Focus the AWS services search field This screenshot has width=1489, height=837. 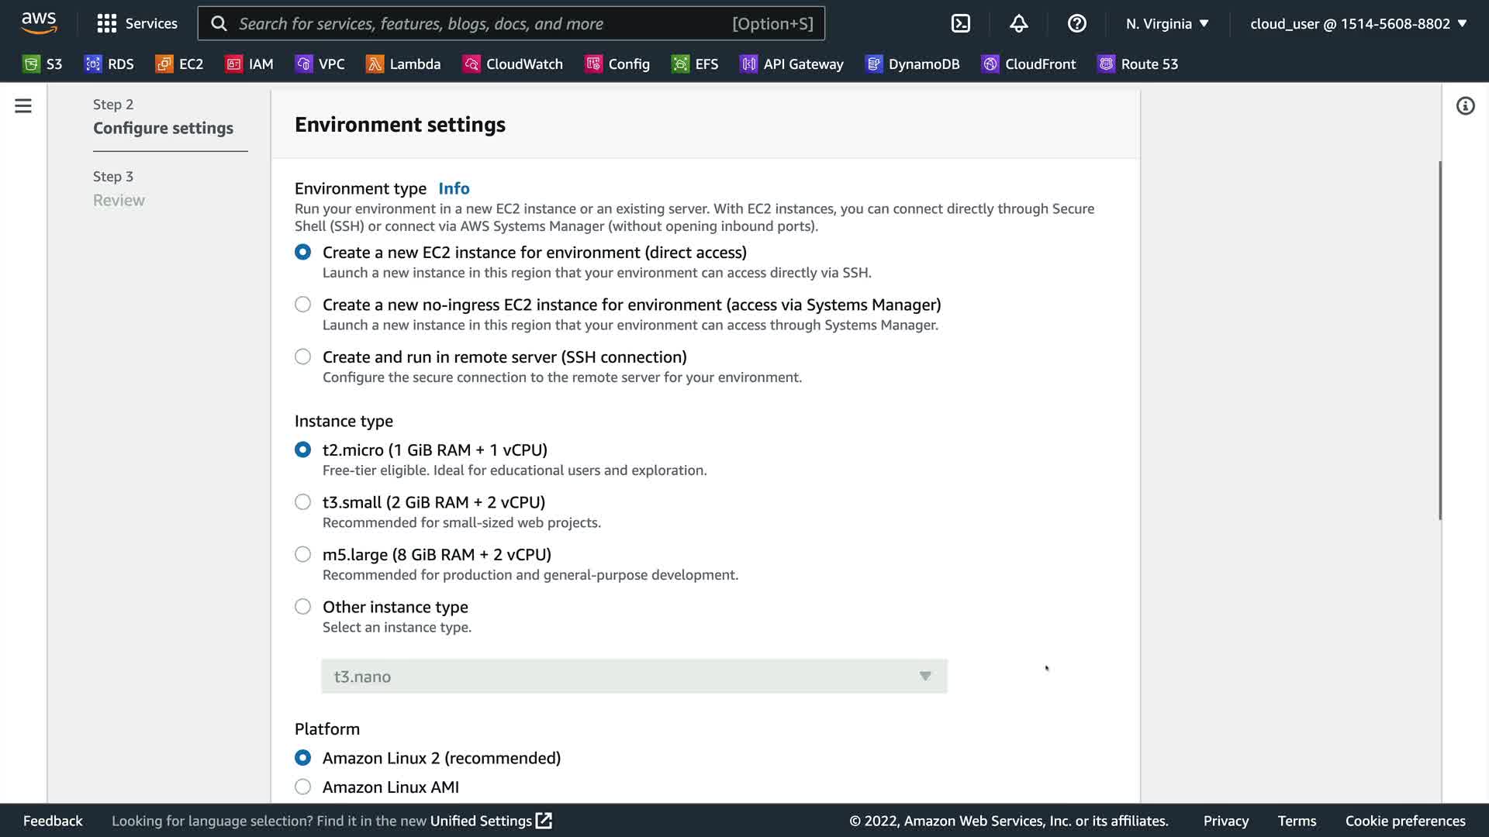click(481, 23)
